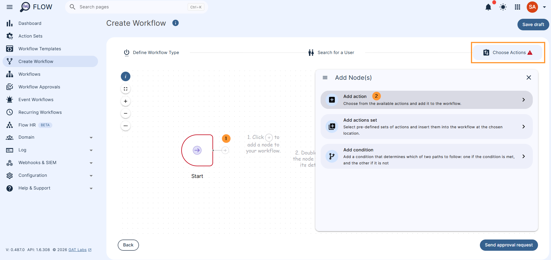Open Event Workflows
The height and width of the screenshot is (260, 551).
tap(50, 100)
